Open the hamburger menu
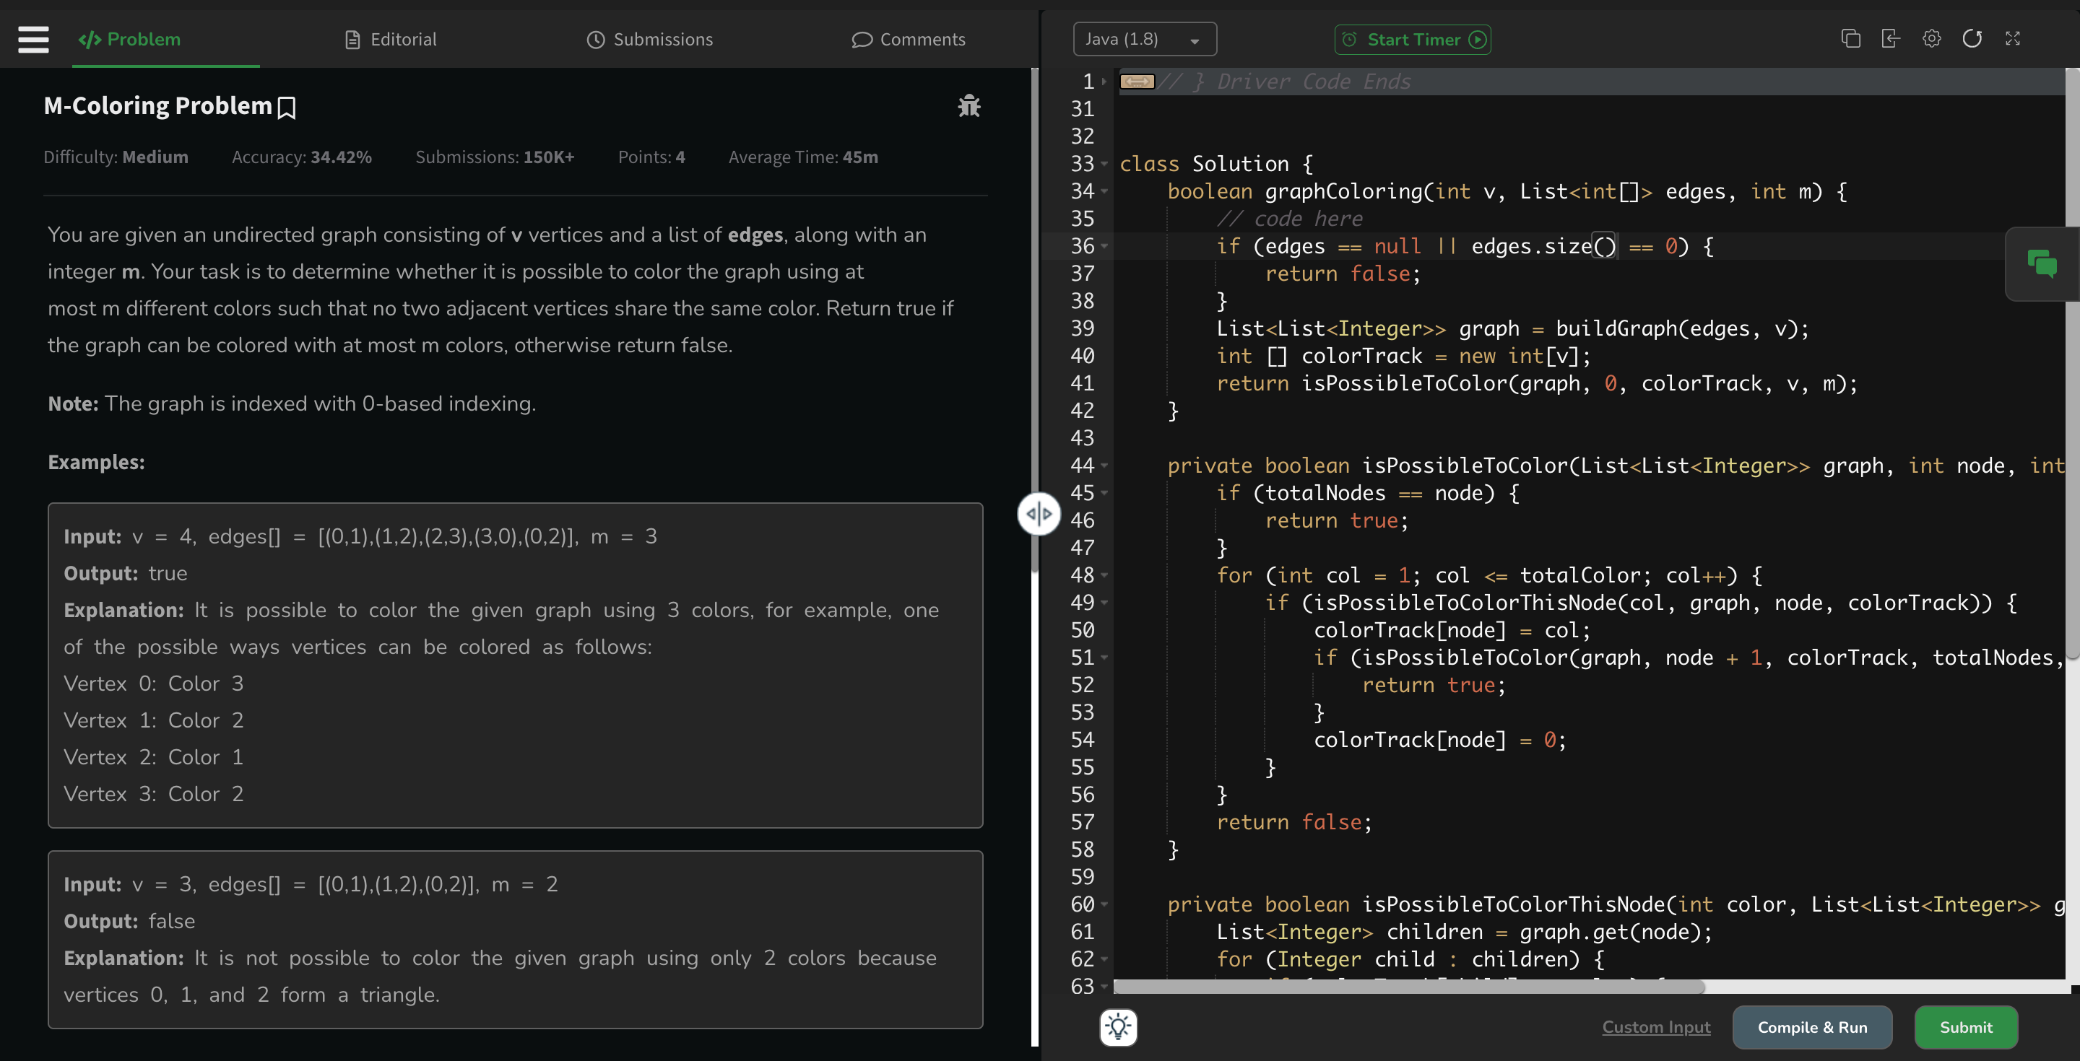The height and width of the screenshot is (1061, 2080). tap(33, 39)
